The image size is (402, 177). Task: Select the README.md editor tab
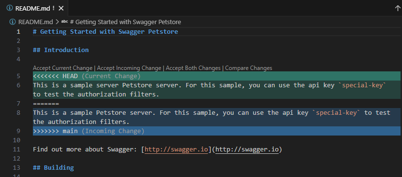(x=34, y=8)
